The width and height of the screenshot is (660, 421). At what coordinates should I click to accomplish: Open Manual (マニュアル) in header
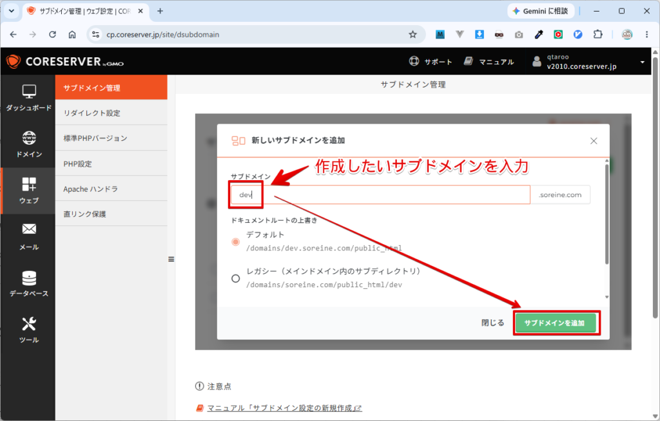[x=489, y=62]
